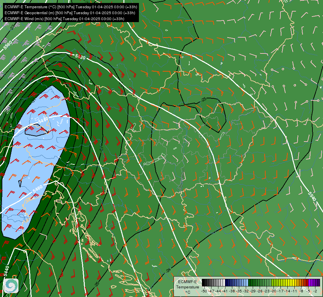Click the 5440 geopotential contour label
Image resolution: width=323 pixels, height=297 pixels.
click(x=6, y=271)
